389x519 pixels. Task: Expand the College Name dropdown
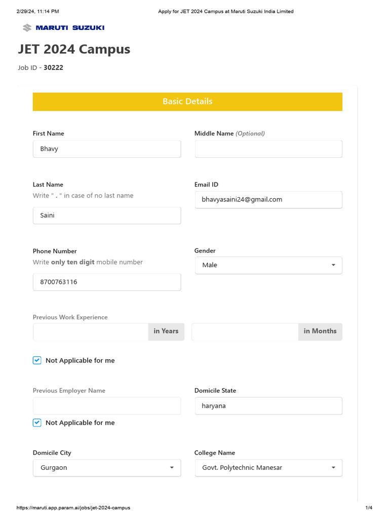(x=268, y=468)
